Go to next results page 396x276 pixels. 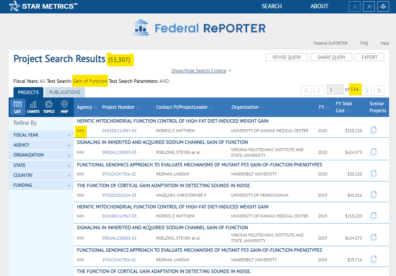(x=367, y=91)
